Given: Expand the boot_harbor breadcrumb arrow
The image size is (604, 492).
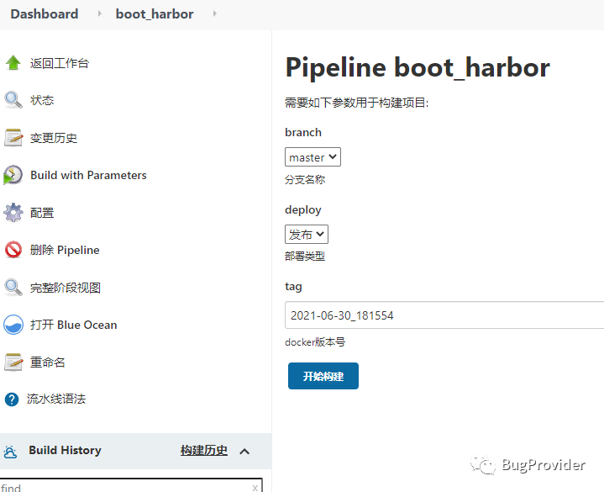Looking at the screenshot, I should (214, 14).
